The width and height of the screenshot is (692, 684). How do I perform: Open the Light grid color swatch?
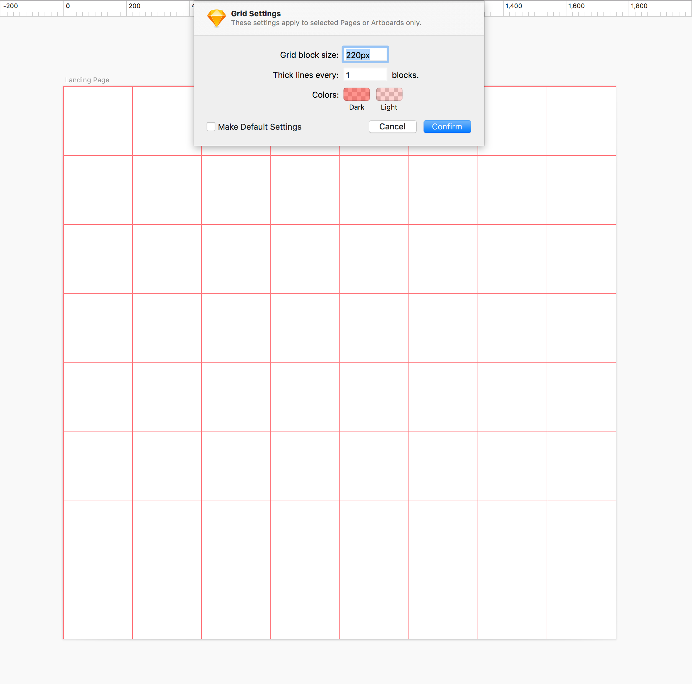(389, 94)
